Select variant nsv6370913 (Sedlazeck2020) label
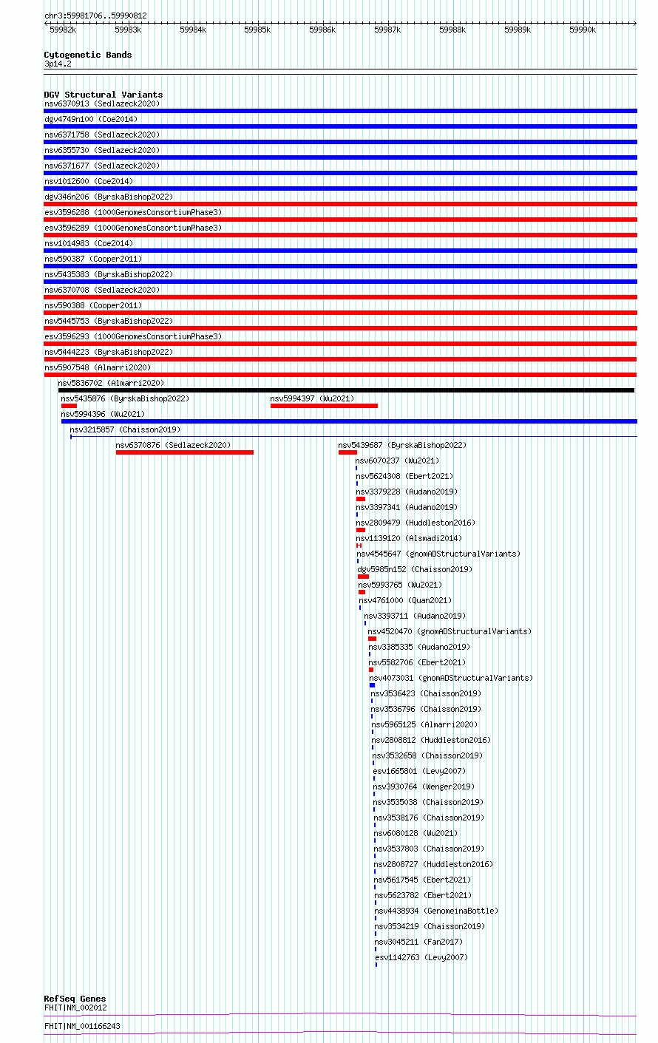 click(x=102, y=103)
